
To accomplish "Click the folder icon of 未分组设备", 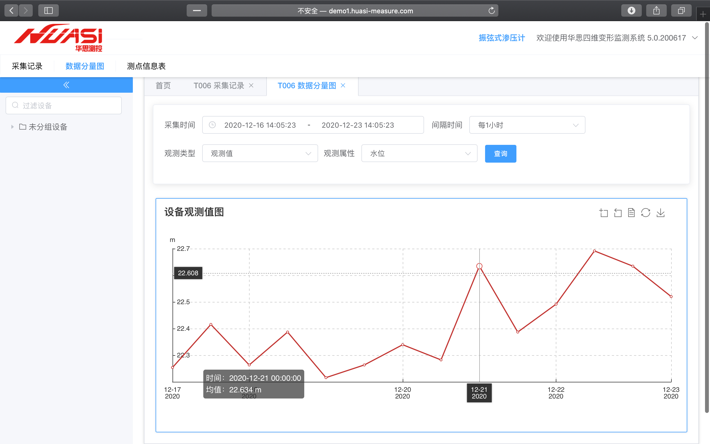I will (x=22, y=127).
